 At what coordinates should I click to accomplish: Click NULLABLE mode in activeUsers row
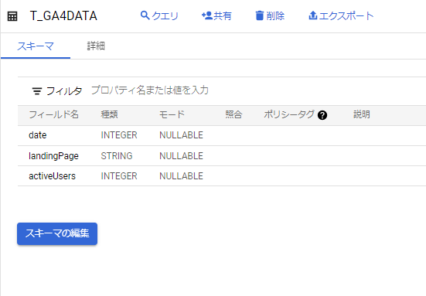(181, 176)
